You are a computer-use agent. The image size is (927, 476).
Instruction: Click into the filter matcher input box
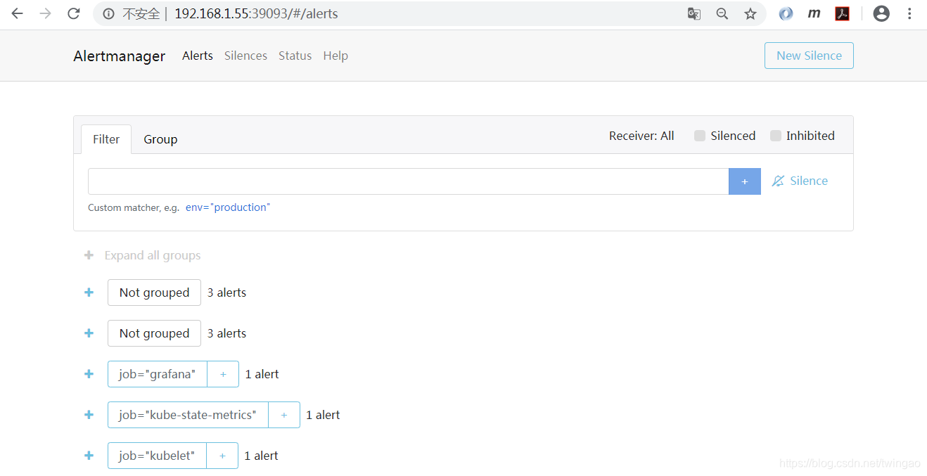pos(408,181)
